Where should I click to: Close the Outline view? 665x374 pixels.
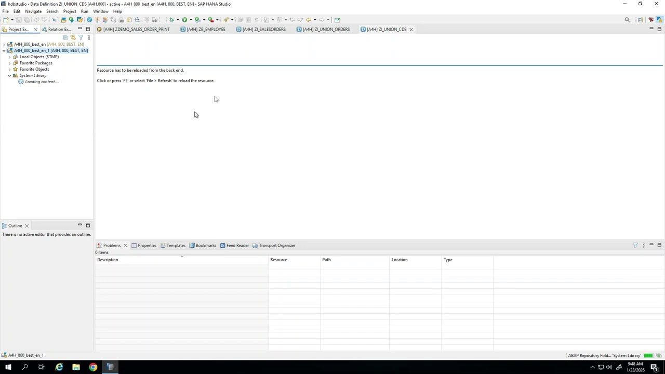26,226
